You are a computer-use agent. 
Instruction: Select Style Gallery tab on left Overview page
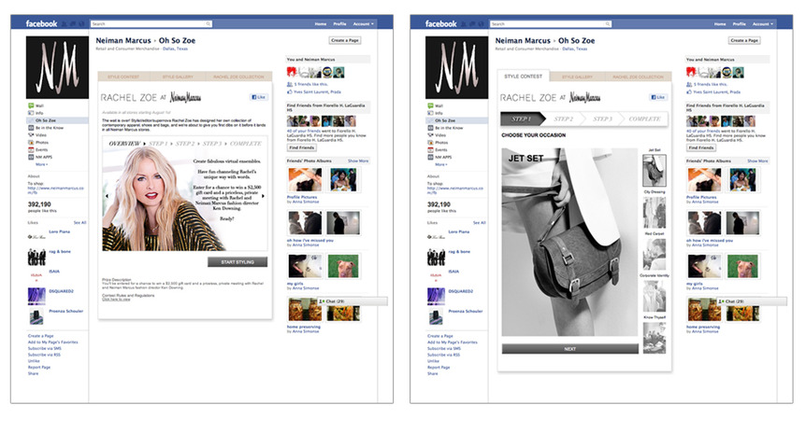[178, 77]
